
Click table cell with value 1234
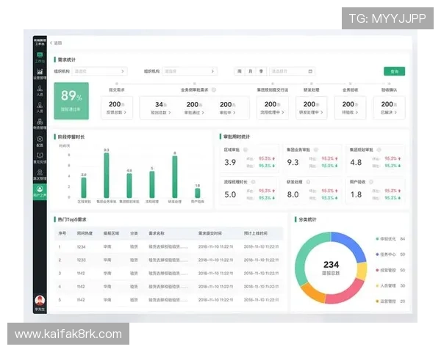(x=81, y=246)
